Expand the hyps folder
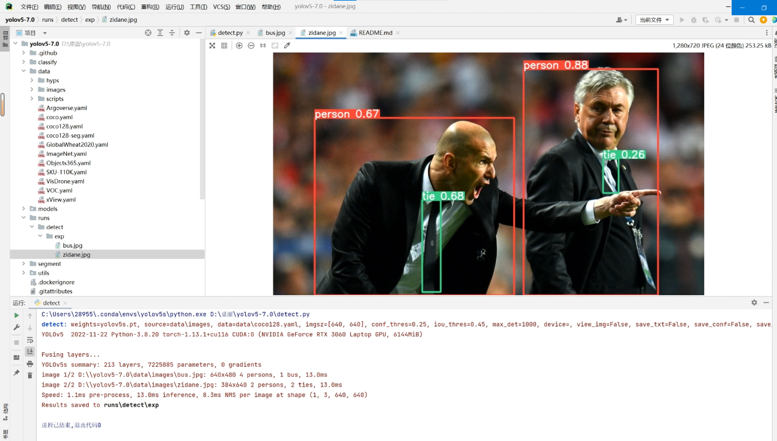This screenshot has width=777, height=441. tap(32, 80)
